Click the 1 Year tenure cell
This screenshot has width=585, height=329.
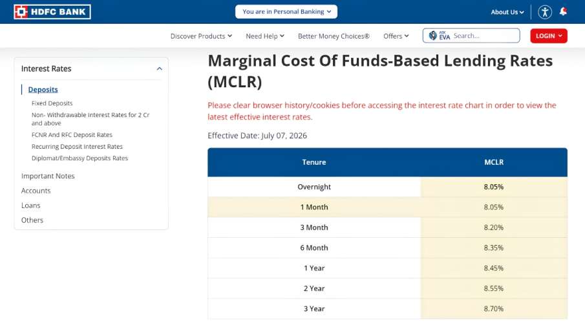coord(314,268)
